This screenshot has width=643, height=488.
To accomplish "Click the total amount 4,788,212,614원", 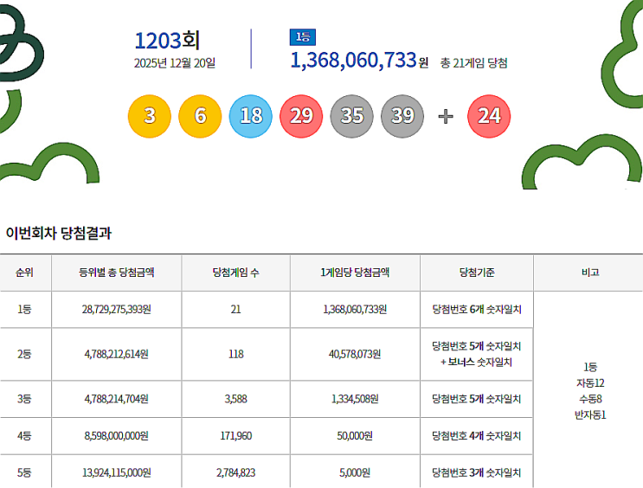I will click(x=117, y=354).
